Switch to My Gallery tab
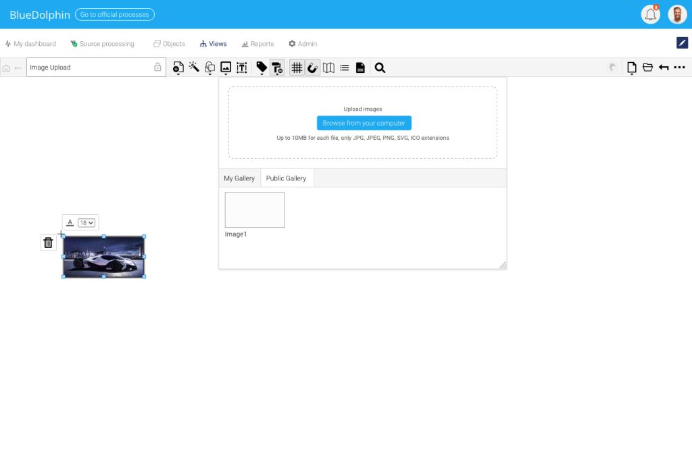 coord(239,178)
